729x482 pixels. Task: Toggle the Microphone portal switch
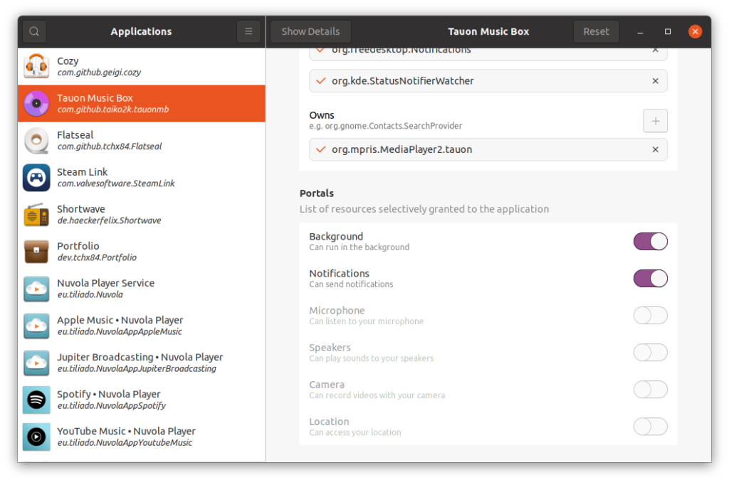650,316
